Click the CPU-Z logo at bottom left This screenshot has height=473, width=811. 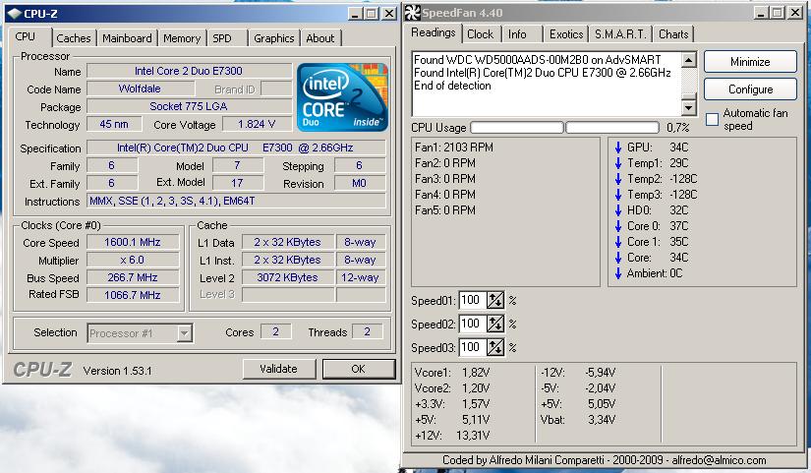coord(42,370)
